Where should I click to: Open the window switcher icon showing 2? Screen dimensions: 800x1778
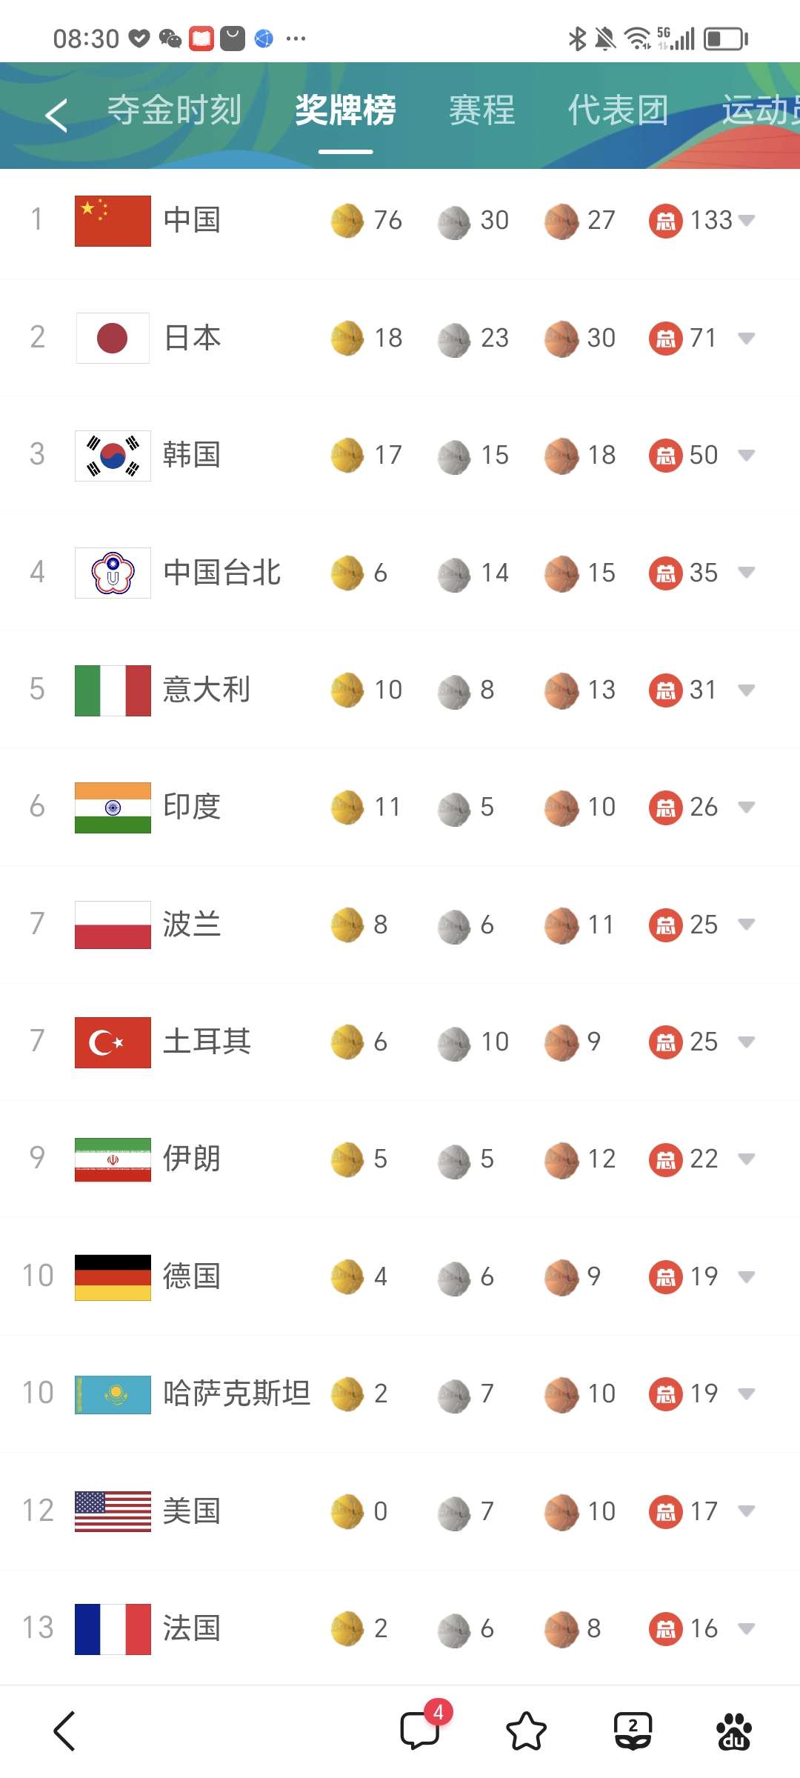(x=633, y=1731)
